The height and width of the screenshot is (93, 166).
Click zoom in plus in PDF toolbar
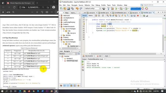(37, 12)
